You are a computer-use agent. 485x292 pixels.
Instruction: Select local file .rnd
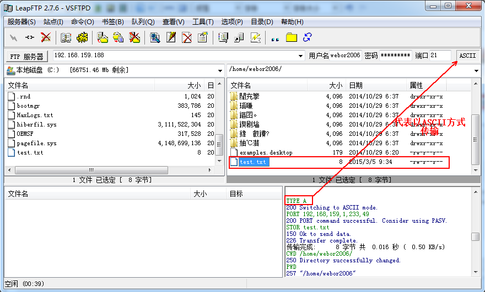24,96
